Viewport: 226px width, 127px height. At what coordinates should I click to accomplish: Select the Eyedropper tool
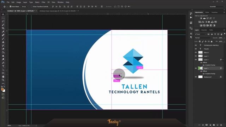(3, 32)
